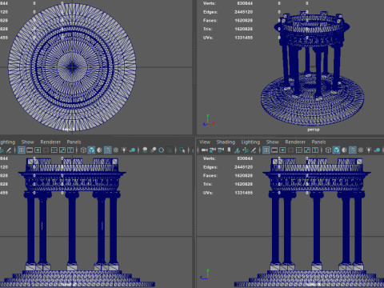Screen dimensions: 384x288
Task: Select Grease Pencil icon in bottom-left panel
Action: [x=9, y=150]
